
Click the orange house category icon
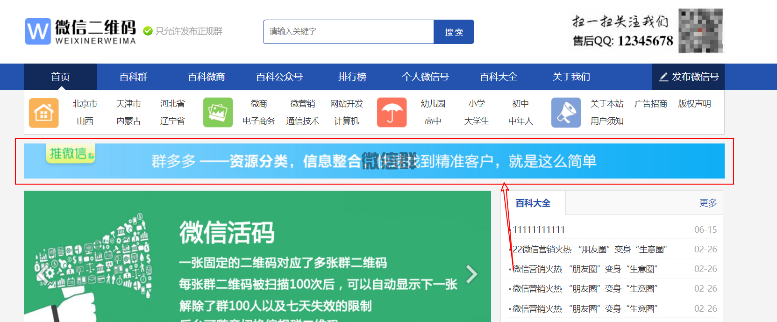pos(44,113)
